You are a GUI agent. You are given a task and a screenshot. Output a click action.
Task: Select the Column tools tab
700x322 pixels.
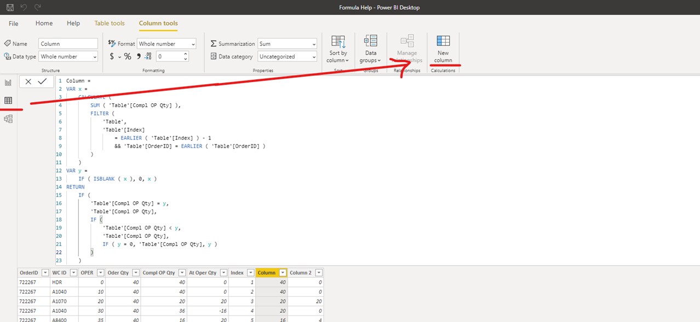[x=158, y=24]
